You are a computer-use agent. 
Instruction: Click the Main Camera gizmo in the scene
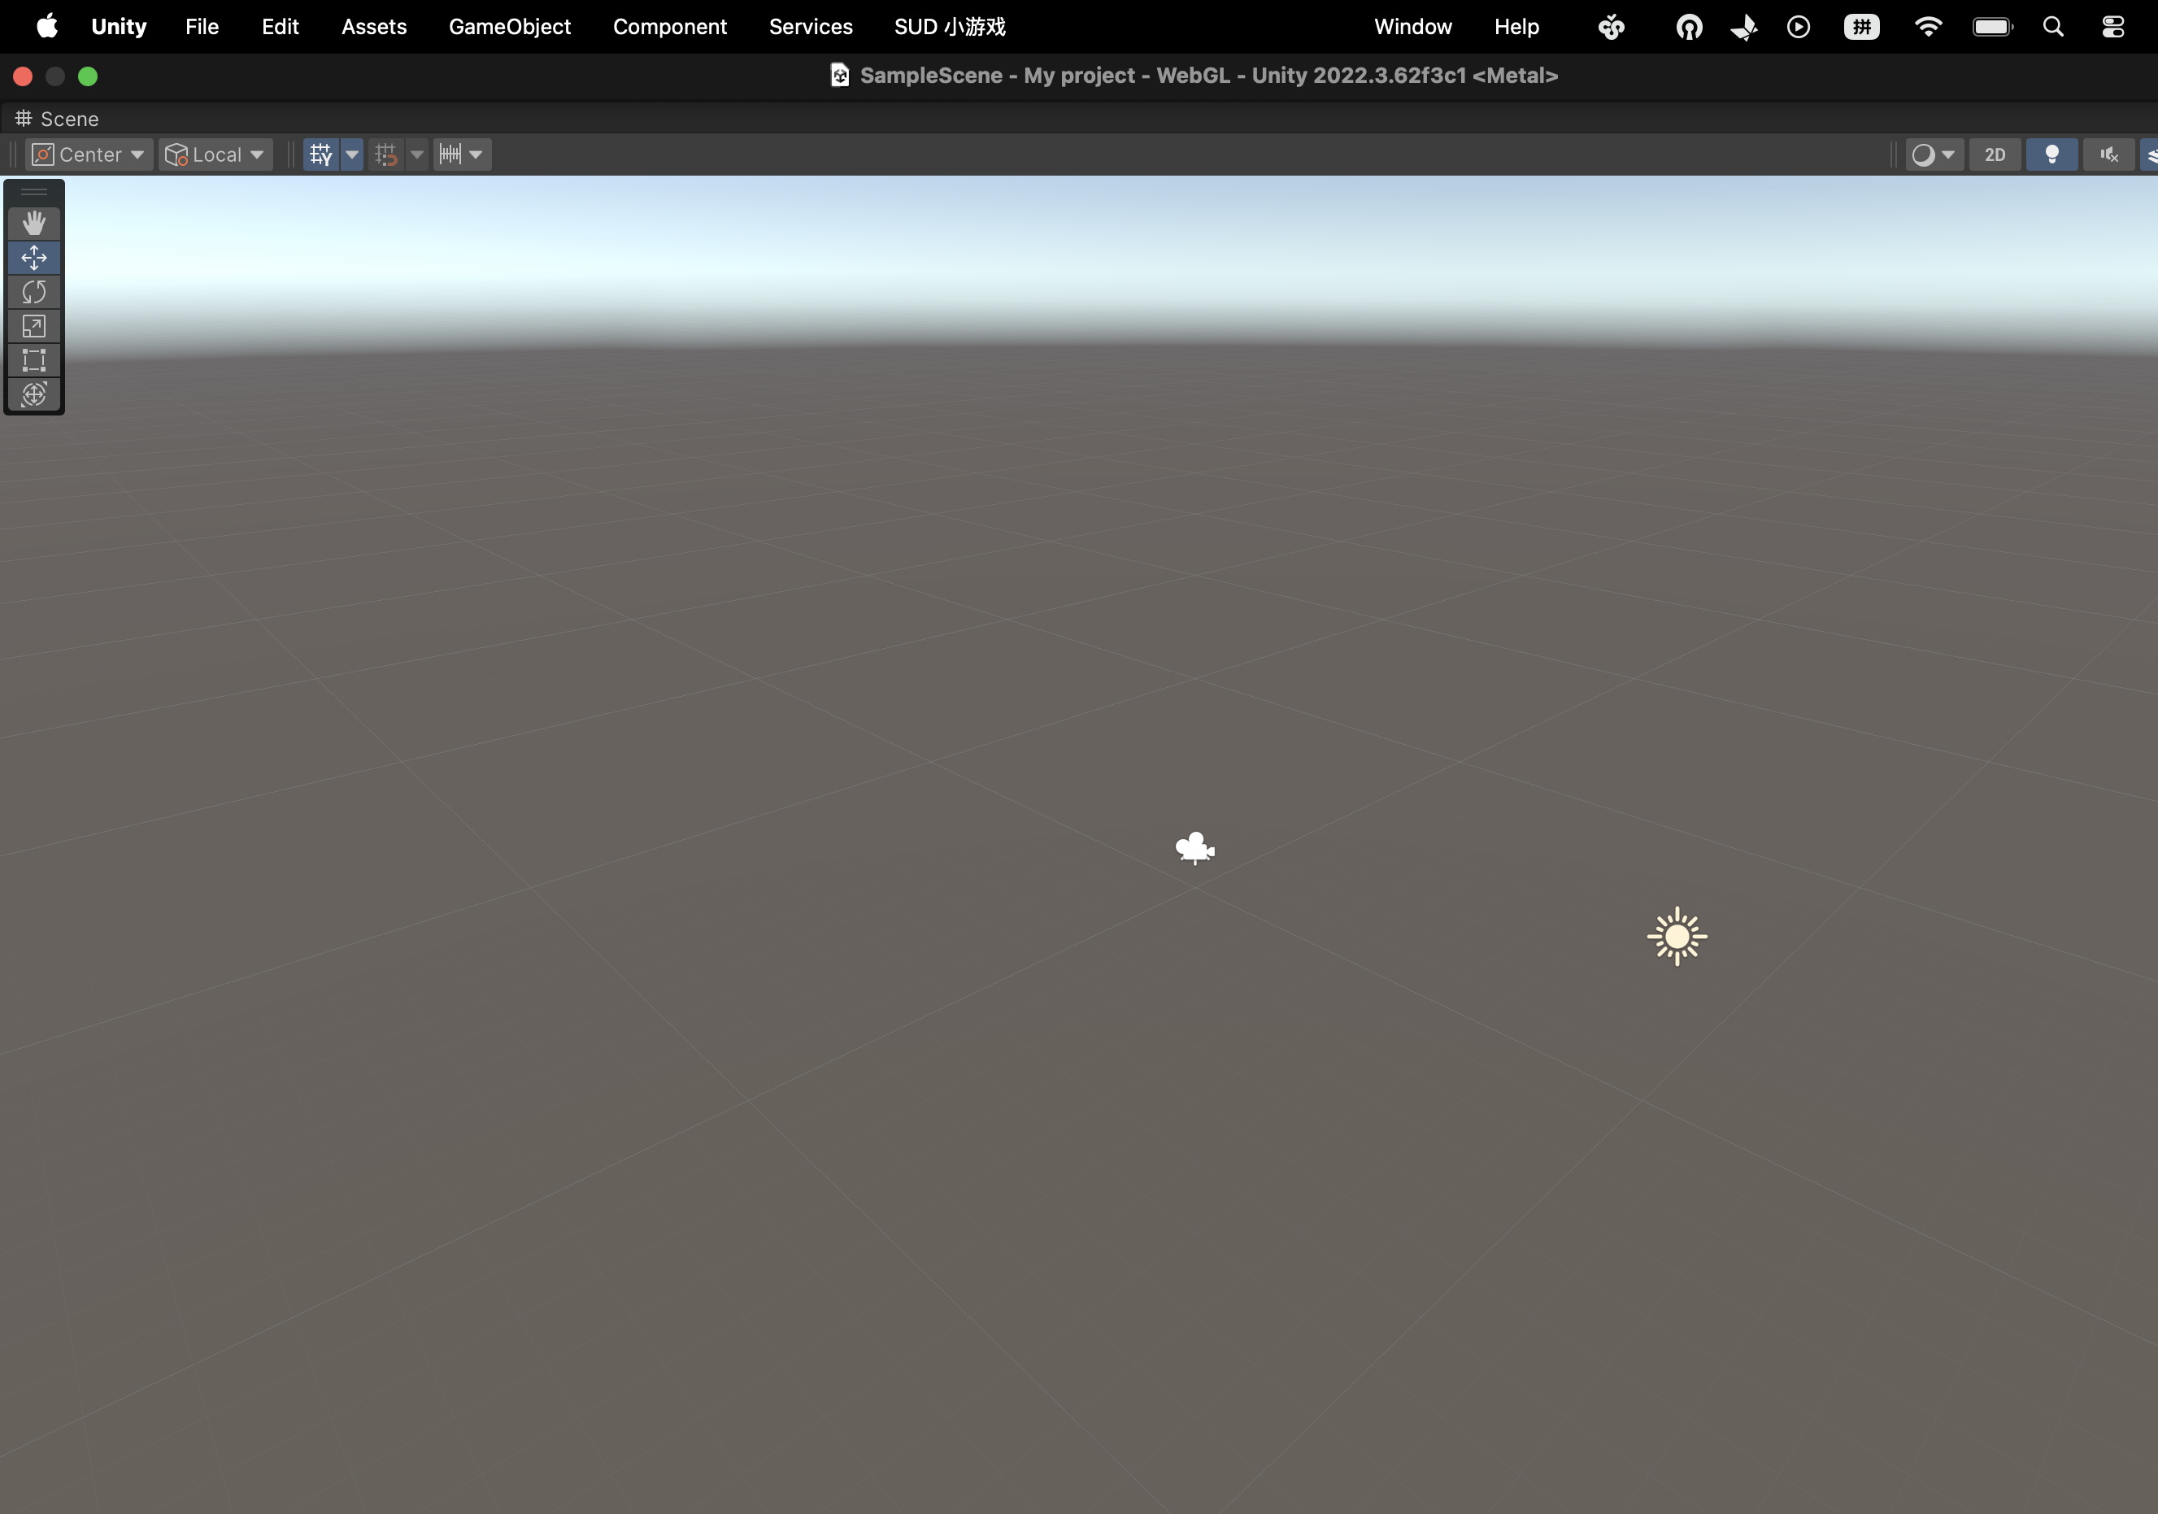tap(1194, 848)
